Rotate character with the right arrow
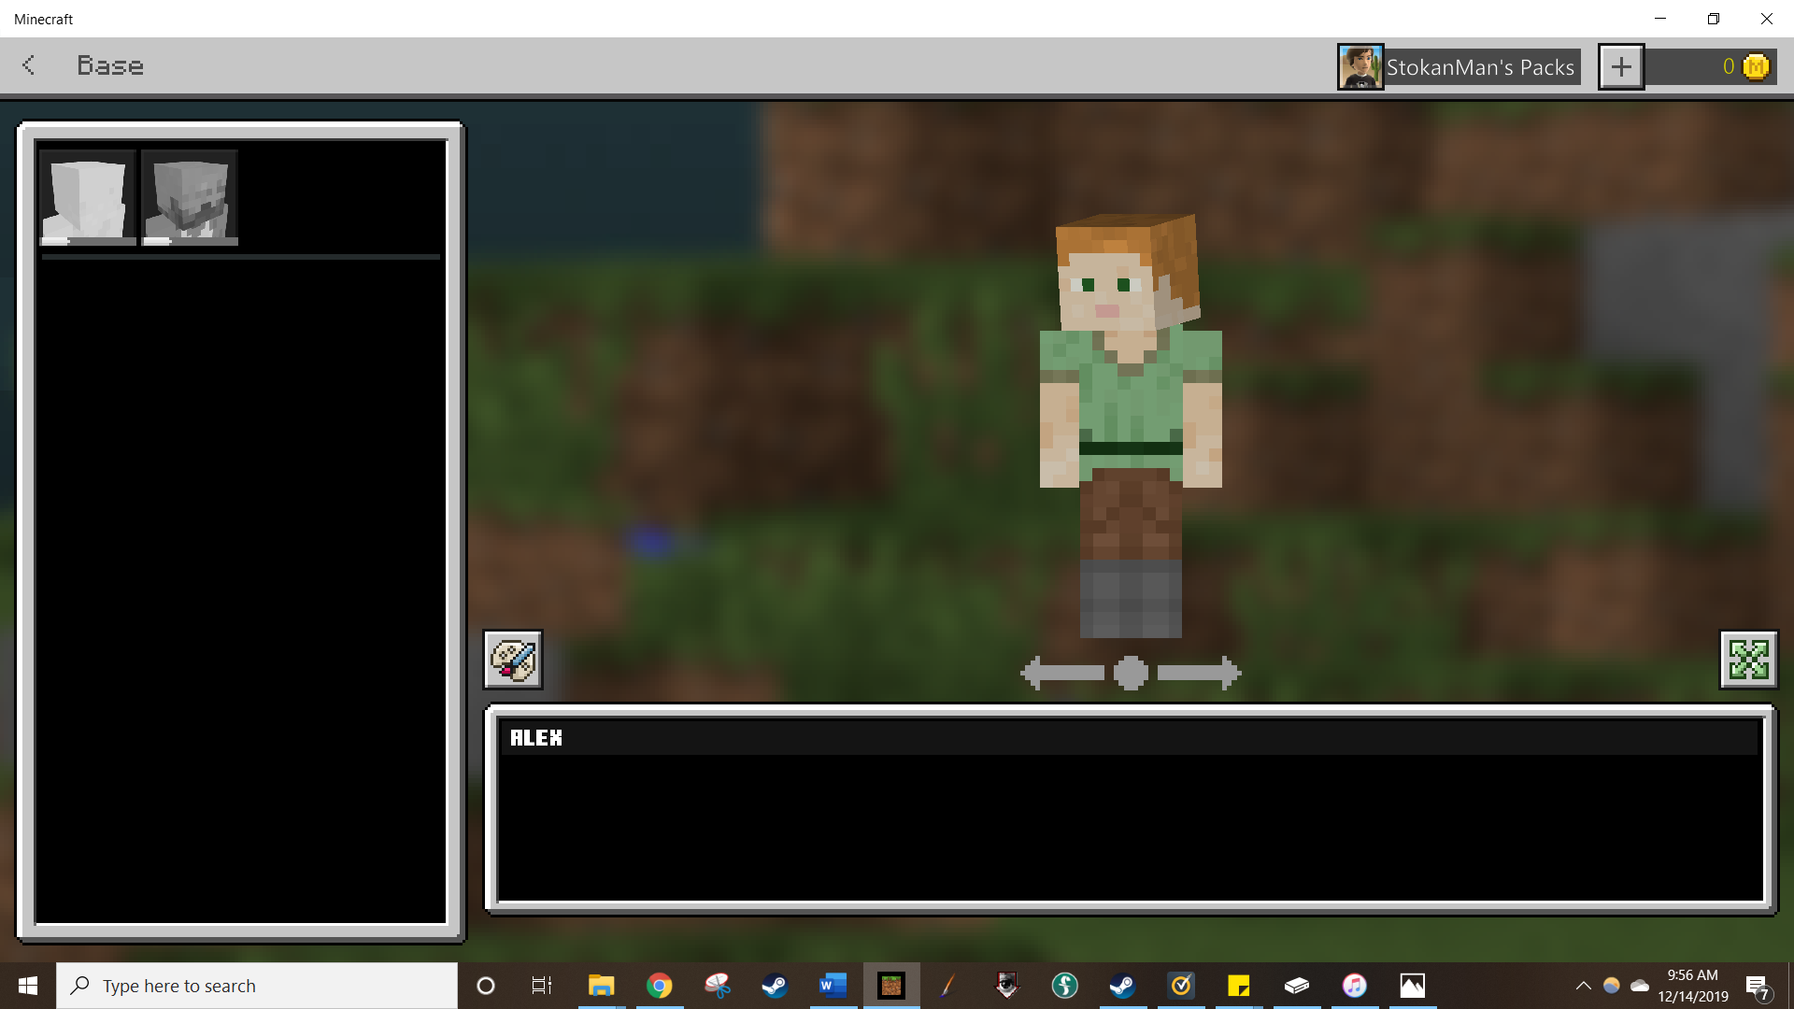This screenshot has width=1794, height=1009. 1199,673
